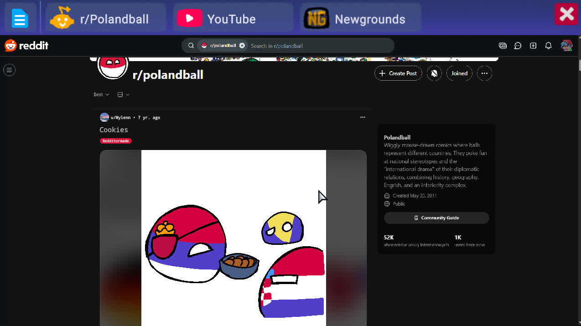Click the blue document icon in top bar
Viewport: 581px width, 326px height.
pyautogui.click(x=20, y=19)
